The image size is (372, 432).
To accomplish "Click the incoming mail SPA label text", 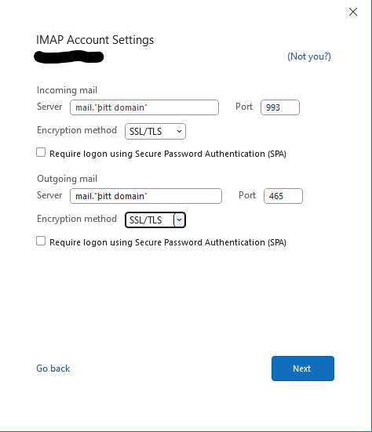I will click(x=168, y=154).
